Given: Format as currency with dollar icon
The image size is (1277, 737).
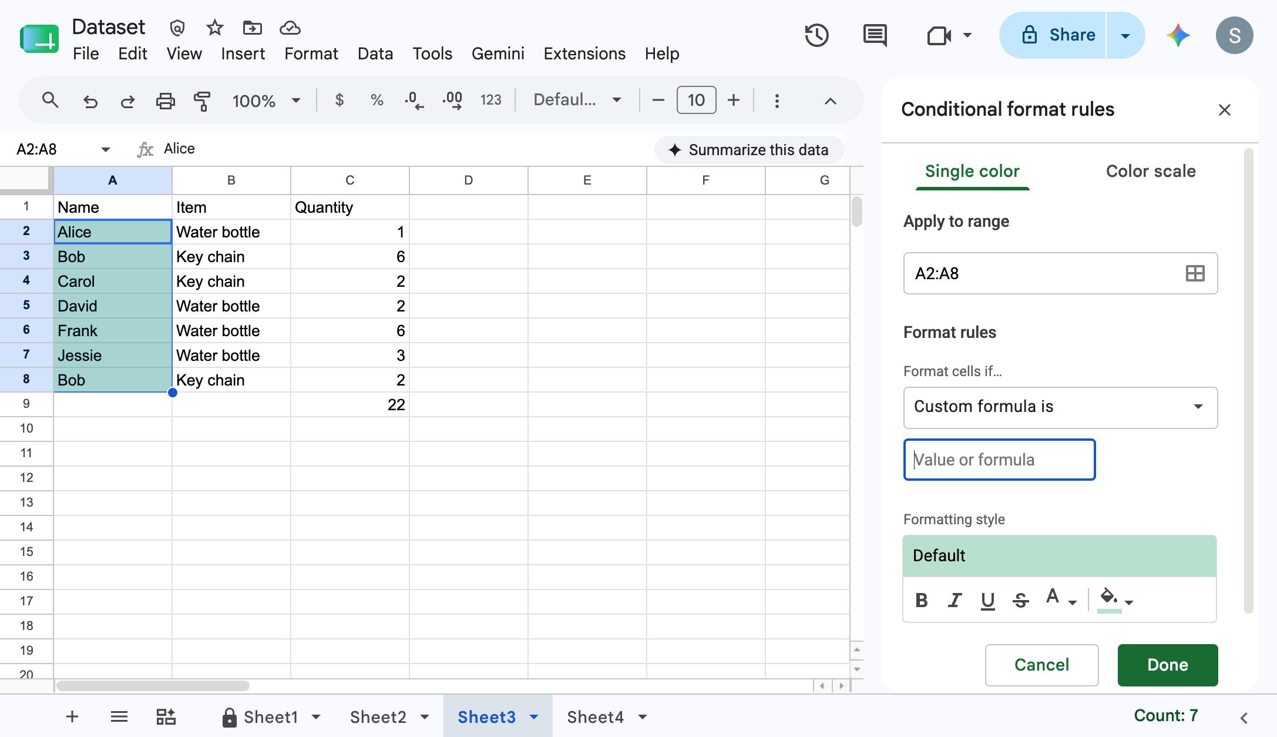Looking at the screenshot, I should (339, 101).
